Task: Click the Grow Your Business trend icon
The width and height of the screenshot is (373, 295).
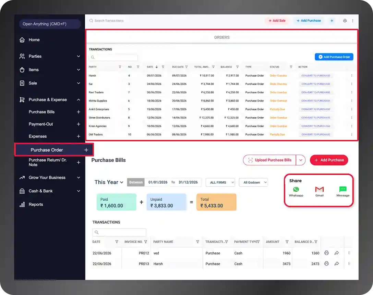Action: coord(22,178)
